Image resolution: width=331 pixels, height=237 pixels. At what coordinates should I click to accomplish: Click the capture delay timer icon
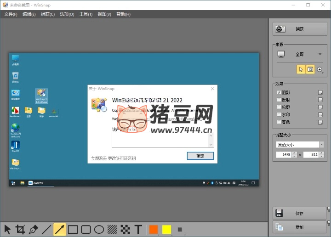point(320,69)
